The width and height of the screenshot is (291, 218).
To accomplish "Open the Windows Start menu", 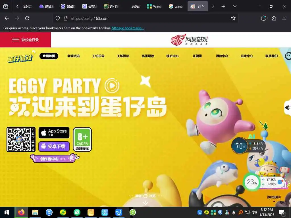I will tap(7, 212).
